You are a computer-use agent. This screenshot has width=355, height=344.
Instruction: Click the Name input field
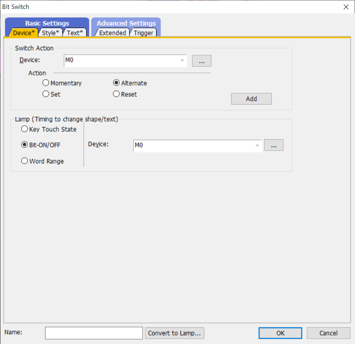[x=94, y=333]
